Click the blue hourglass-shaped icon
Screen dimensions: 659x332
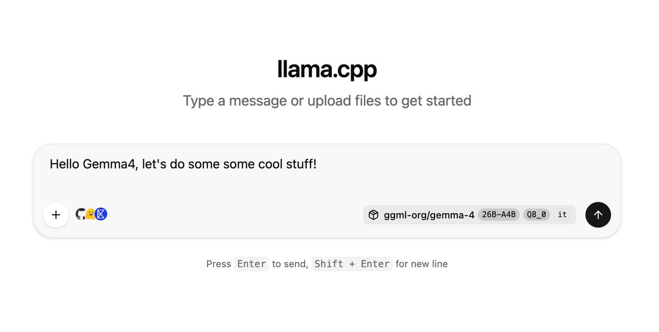pos(101,214)
